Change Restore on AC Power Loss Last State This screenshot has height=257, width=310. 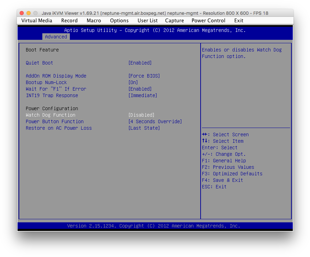point(144,128)
